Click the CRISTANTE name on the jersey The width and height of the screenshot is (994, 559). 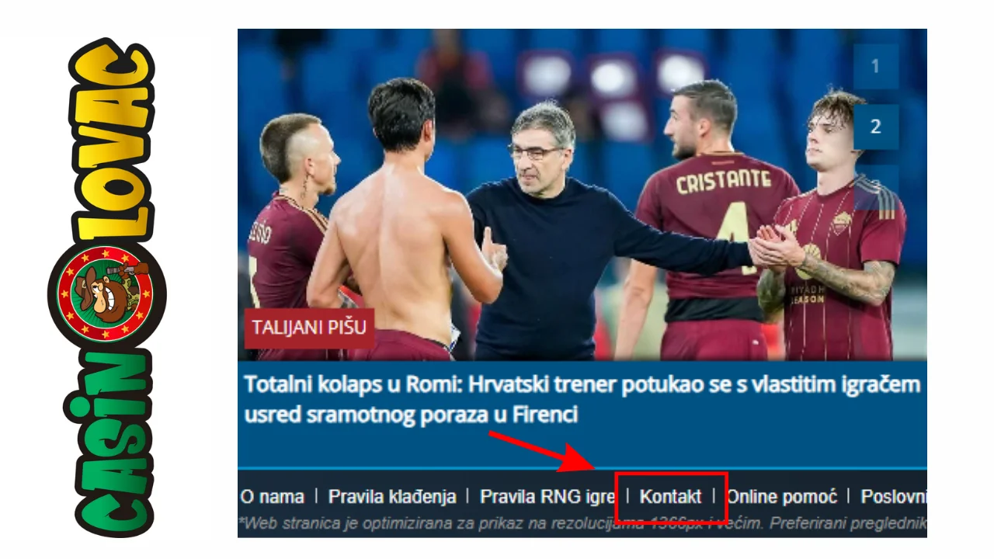click(x=723, y=183)
